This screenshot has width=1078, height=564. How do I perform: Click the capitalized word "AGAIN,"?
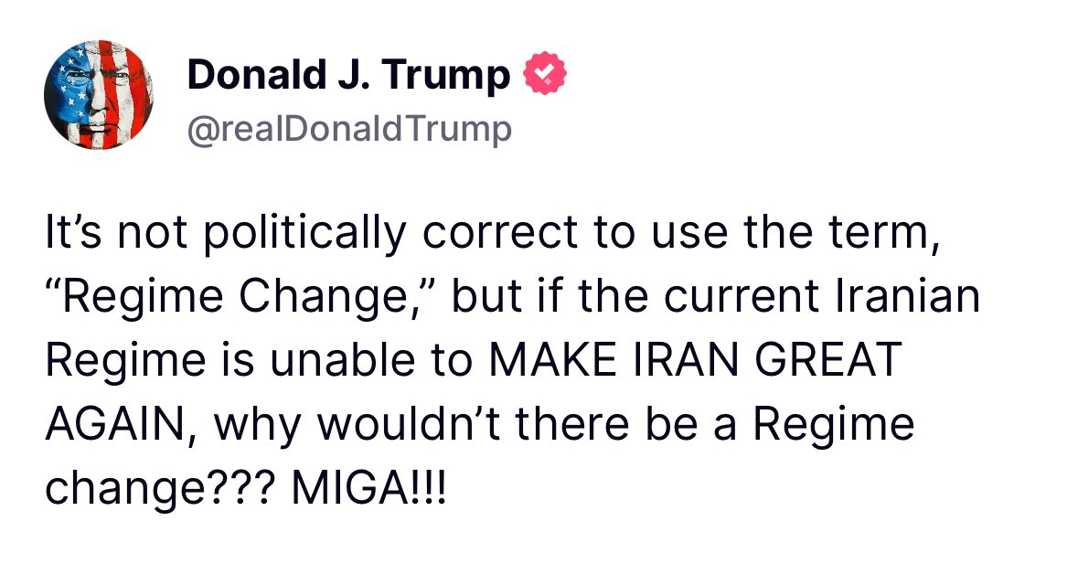point(113,427)
